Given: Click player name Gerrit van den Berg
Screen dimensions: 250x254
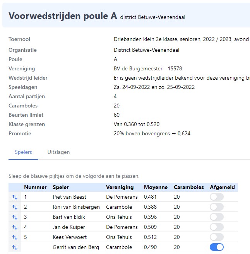Looking at the screenshot, I should point(76,247).
